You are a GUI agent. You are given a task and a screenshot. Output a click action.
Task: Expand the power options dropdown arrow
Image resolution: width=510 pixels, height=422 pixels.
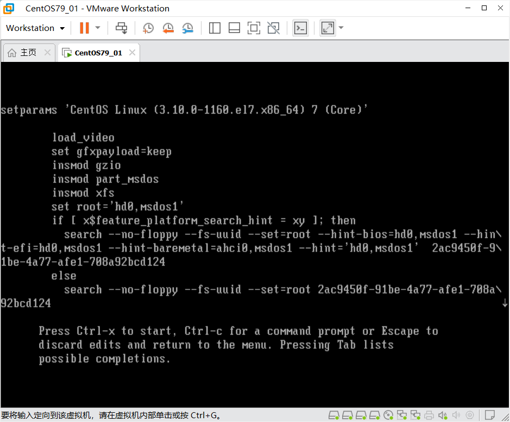pyautogui.click(x=98, y=28)
